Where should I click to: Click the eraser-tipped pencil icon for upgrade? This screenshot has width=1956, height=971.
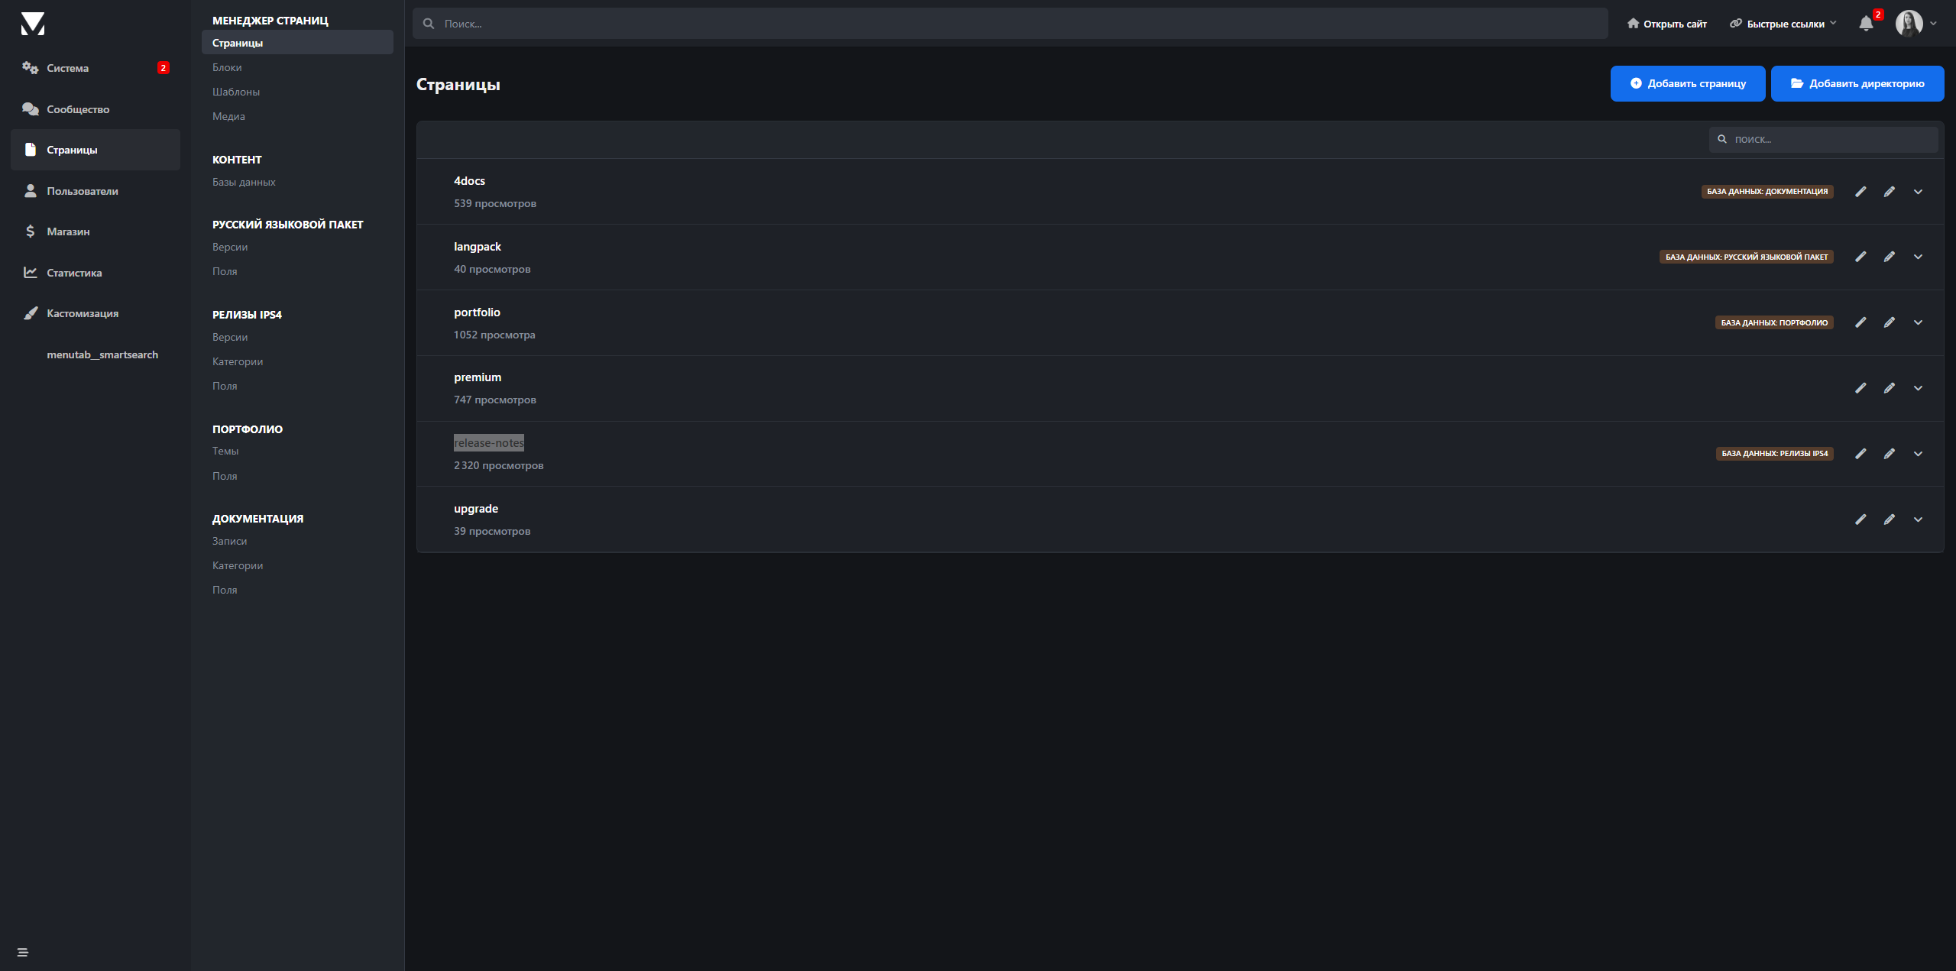point(1889,519)
